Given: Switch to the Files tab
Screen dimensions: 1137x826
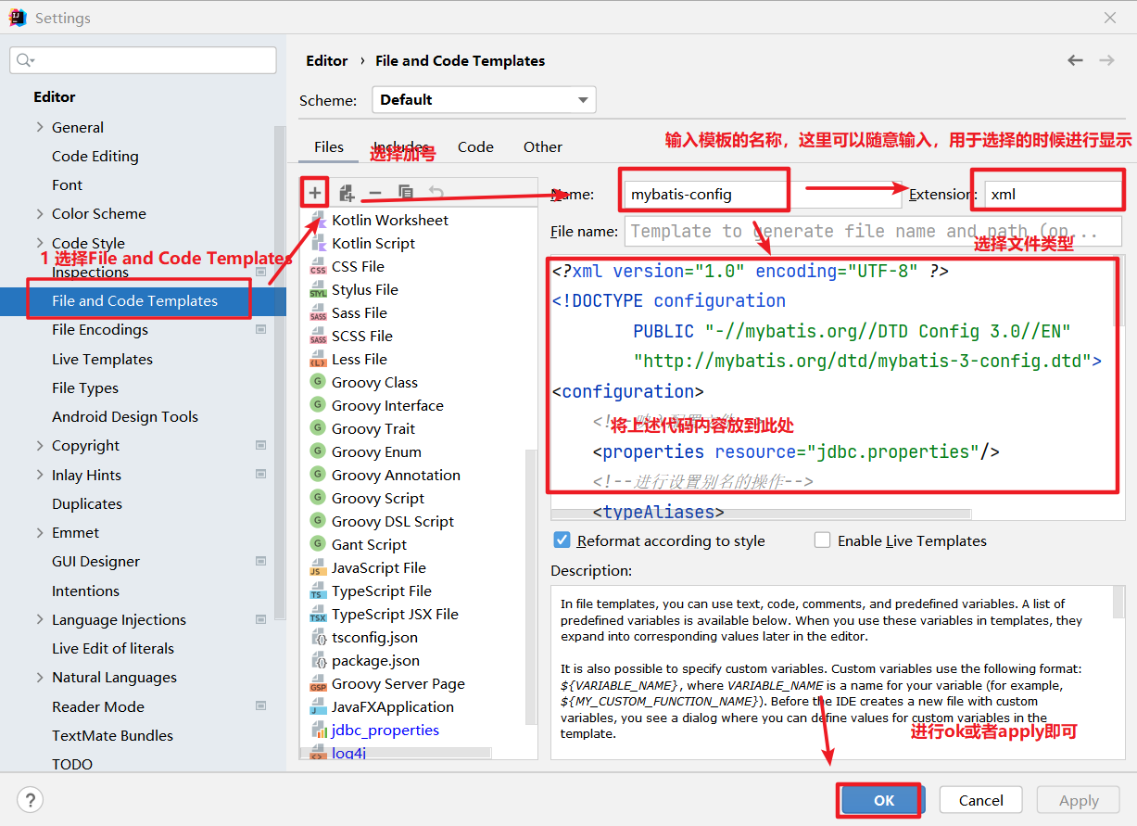Looking at the screenshot, I should click(x=329, y=146).
